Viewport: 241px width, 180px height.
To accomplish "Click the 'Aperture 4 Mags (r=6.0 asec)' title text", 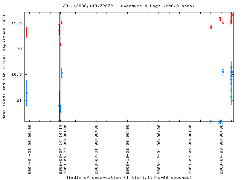I will pyautogui.click(x=158, y=6).
